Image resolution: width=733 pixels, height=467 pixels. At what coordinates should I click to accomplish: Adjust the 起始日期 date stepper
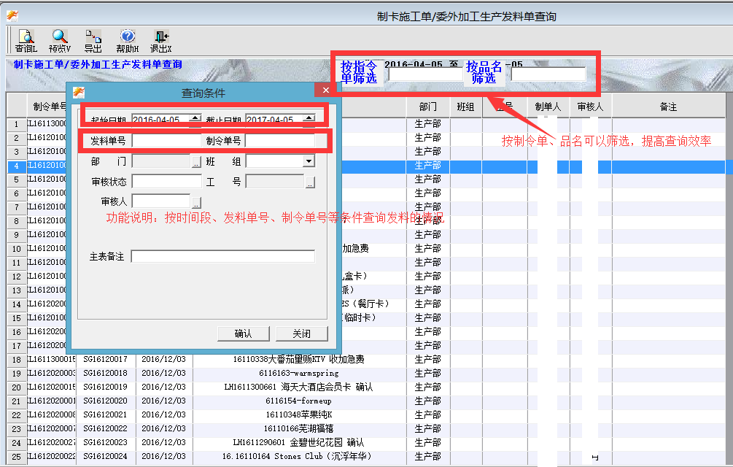point(195,120)
